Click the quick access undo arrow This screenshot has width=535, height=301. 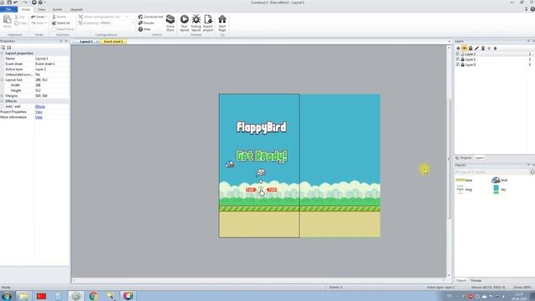(x=15, y=3)
